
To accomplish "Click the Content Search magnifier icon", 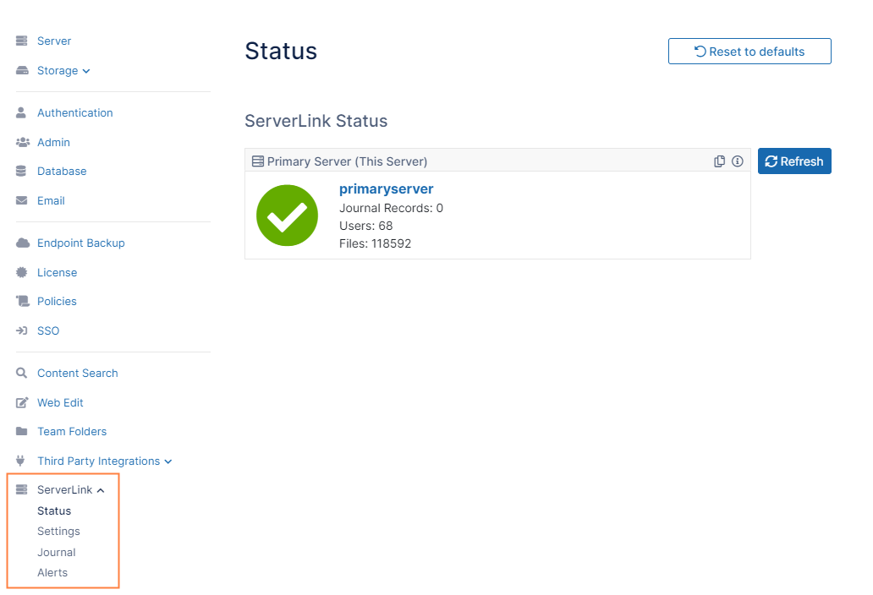I will (22, 374).
